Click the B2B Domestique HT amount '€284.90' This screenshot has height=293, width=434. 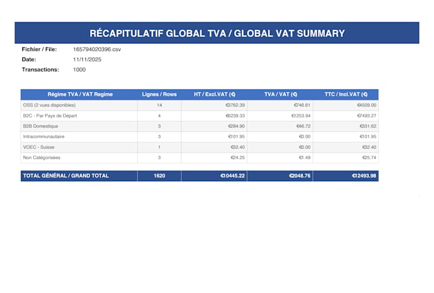tap(236, 126)
